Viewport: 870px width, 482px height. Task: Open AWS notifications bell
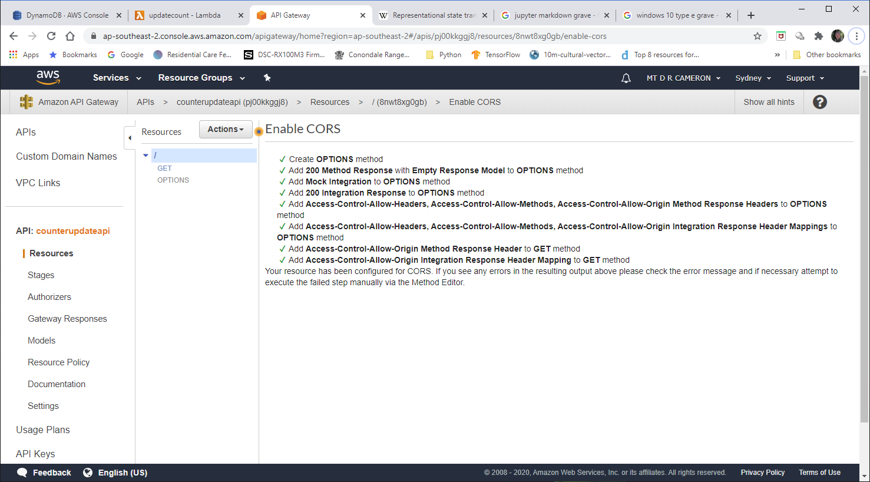point(626,78)
